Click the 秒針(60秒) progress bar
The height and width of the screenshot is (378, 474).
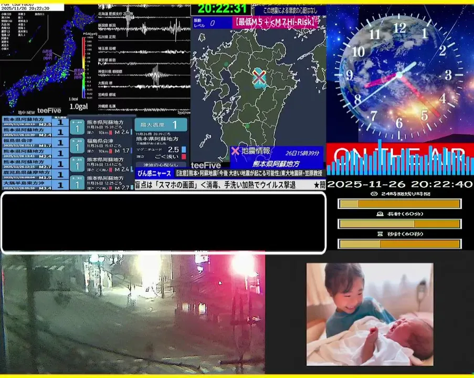(399, 244)
